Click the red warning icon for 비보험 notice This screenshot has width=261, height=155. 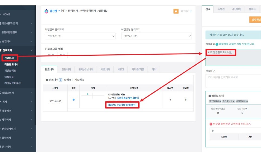[211, 124]
